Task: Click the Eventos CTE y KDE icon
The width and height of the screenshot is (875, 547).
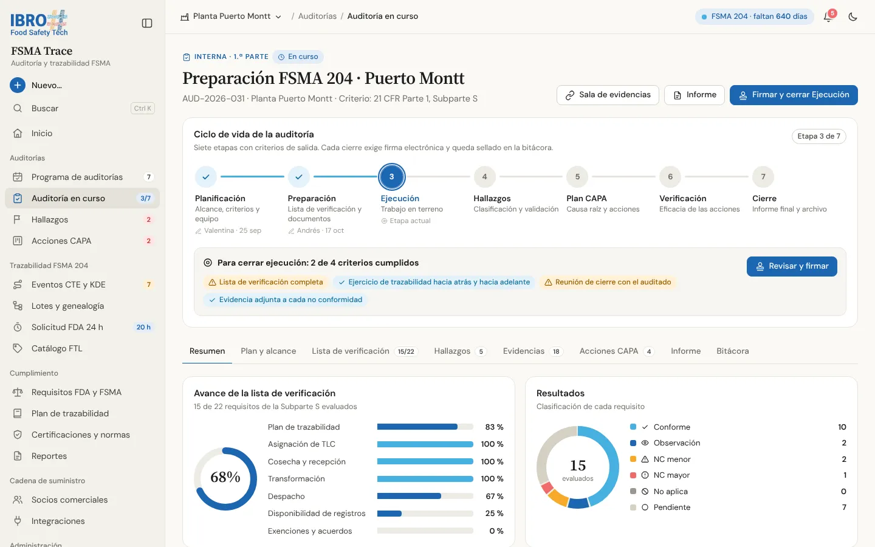Action: 18,284
